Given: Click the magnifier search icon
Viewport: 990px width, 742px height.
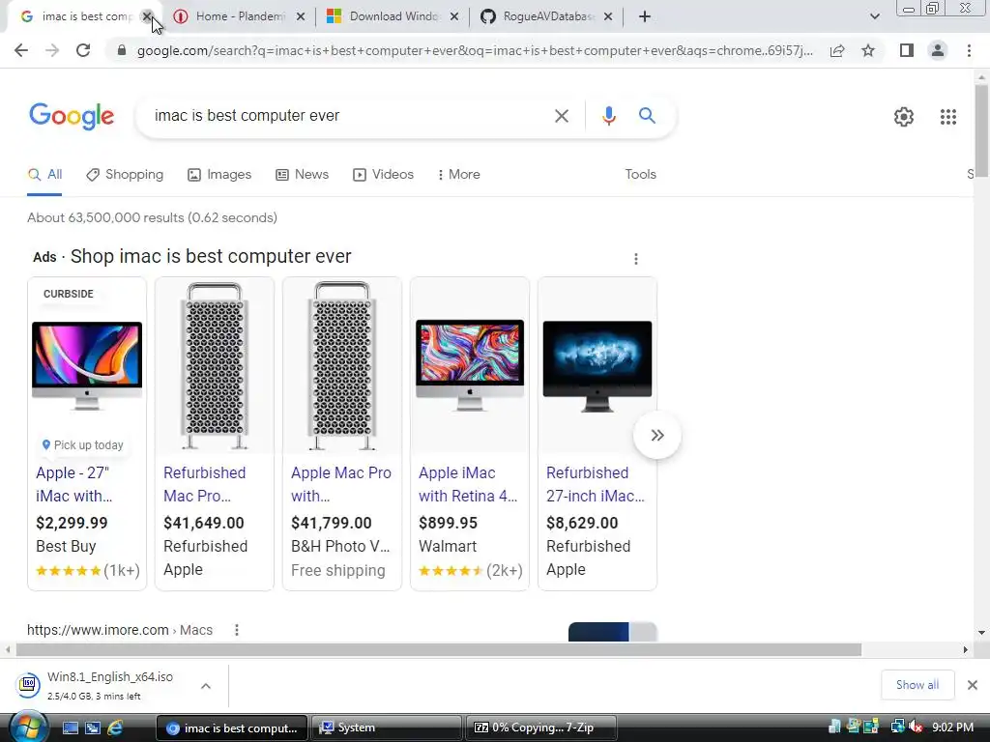Looking at the screenshot, I should [x=647, y=116].
